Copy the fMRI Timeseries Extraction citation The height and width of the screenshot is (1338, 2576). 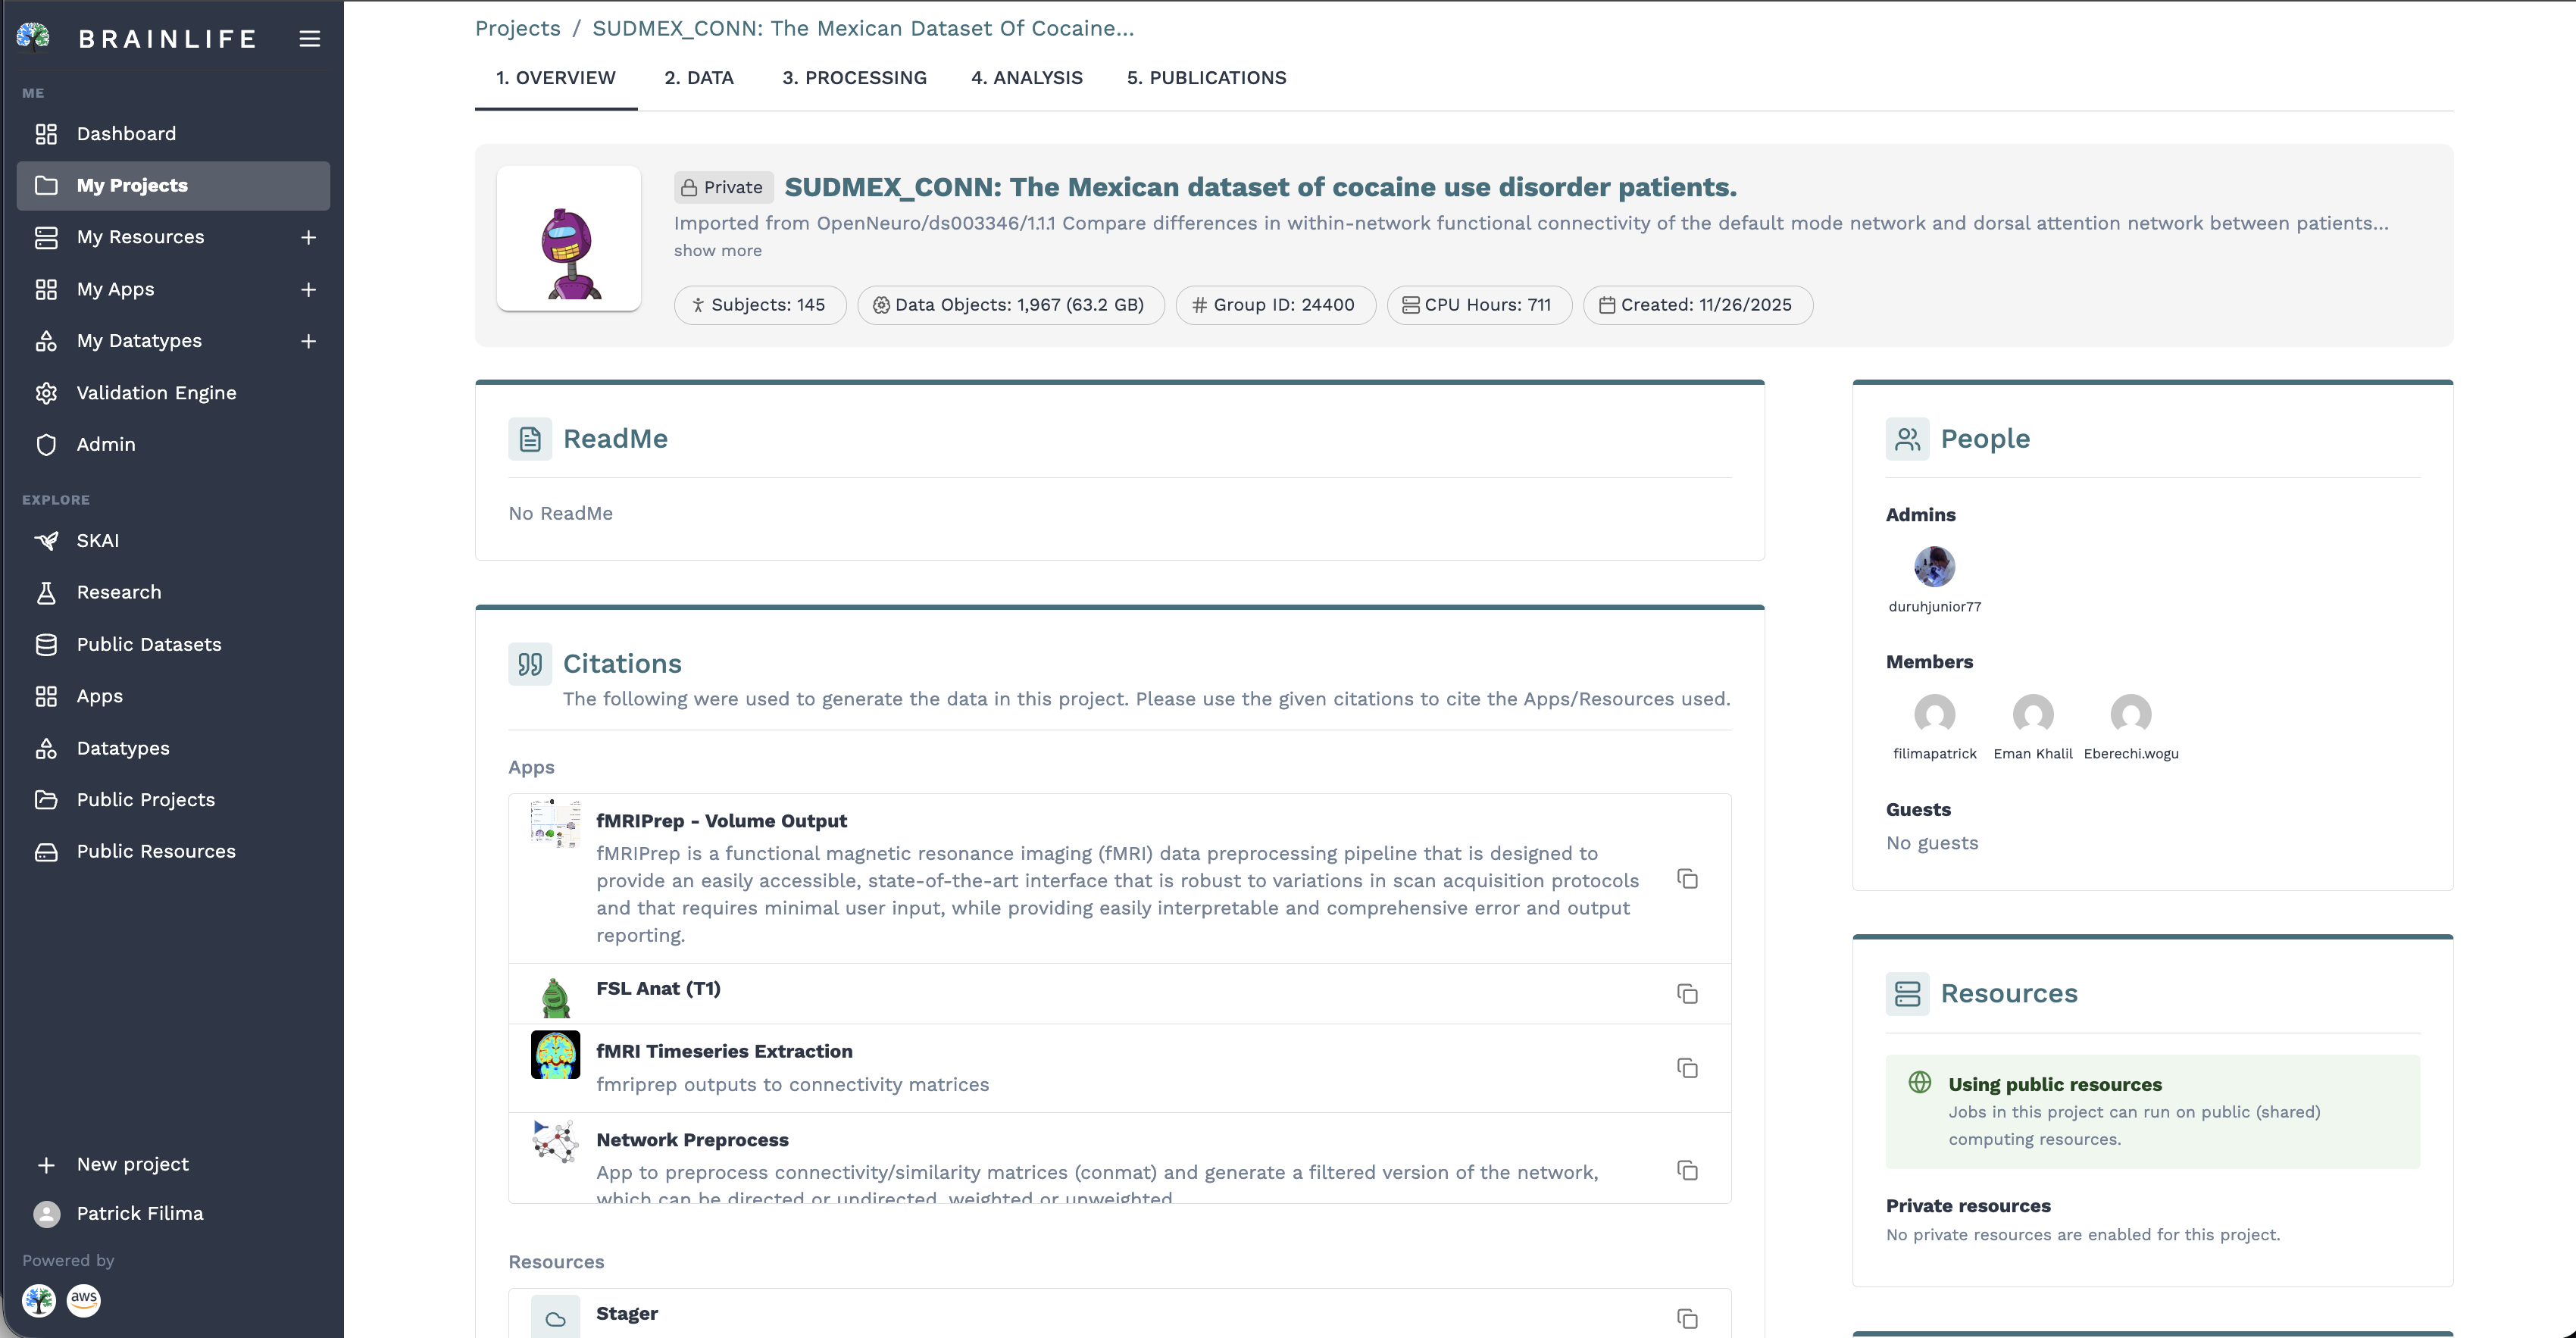pos(1687,1068)
